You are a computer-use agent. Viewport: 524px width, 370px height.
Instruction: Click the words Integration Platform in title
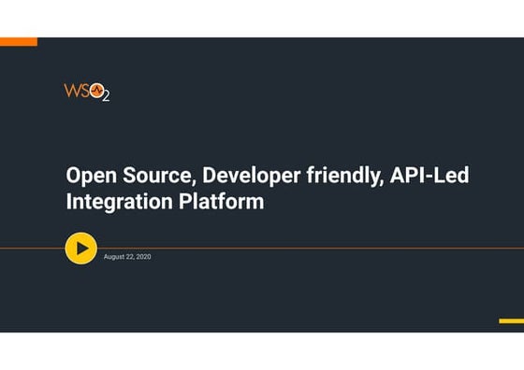coord(165,202)
